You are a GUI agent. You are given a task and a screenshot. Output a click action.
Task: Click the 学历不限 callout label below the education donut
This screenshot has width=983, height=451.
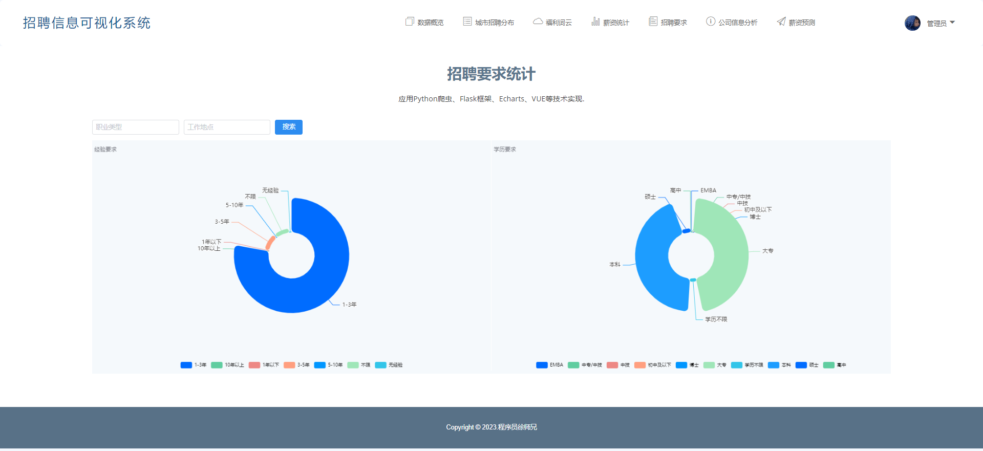(716, 319)
